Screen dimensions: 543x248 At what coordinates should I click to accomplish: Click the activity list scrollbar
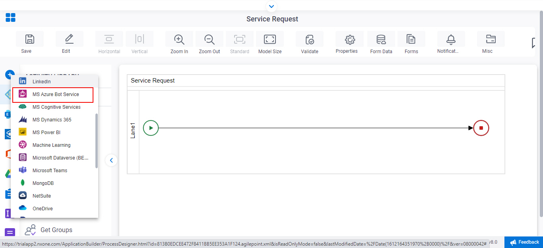(96, 141)
